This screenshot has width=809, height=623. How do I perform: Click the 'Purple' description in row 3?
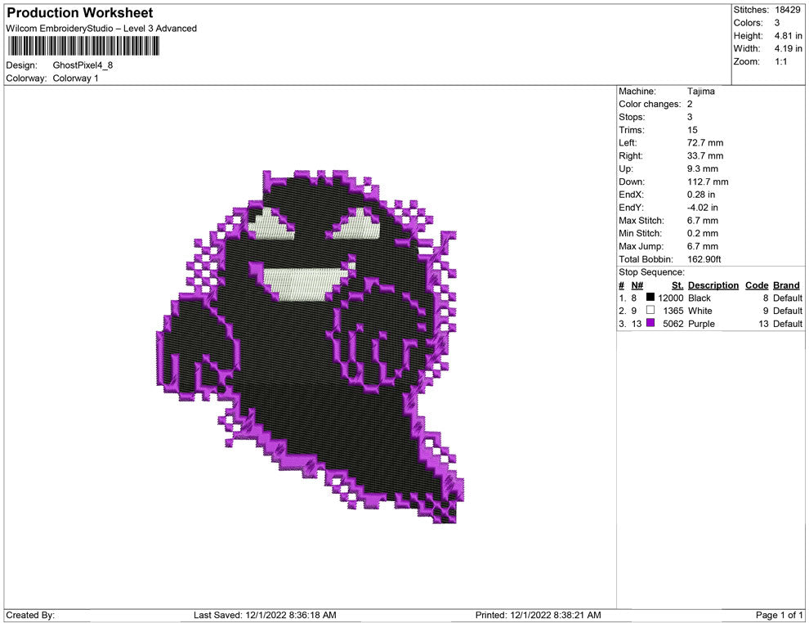(701, 324)
